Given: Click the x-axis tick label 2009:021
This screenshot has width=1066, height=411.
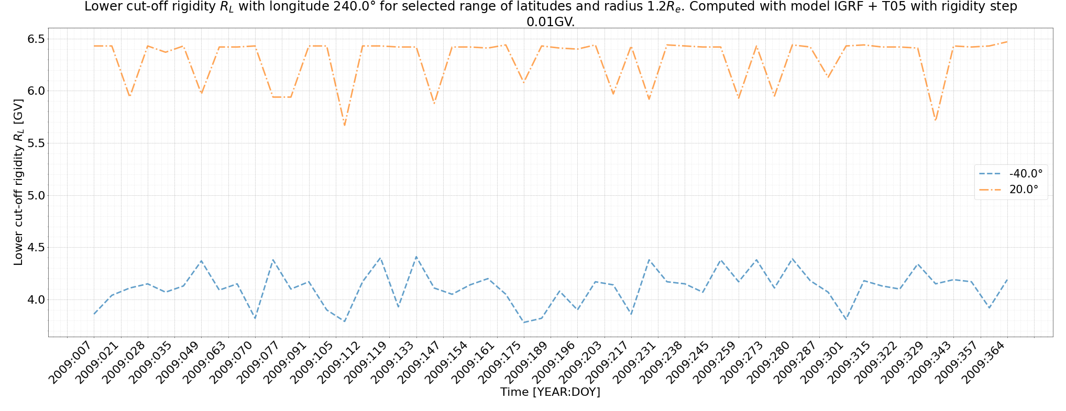Looking at the screenshot, I should point(97,362).
